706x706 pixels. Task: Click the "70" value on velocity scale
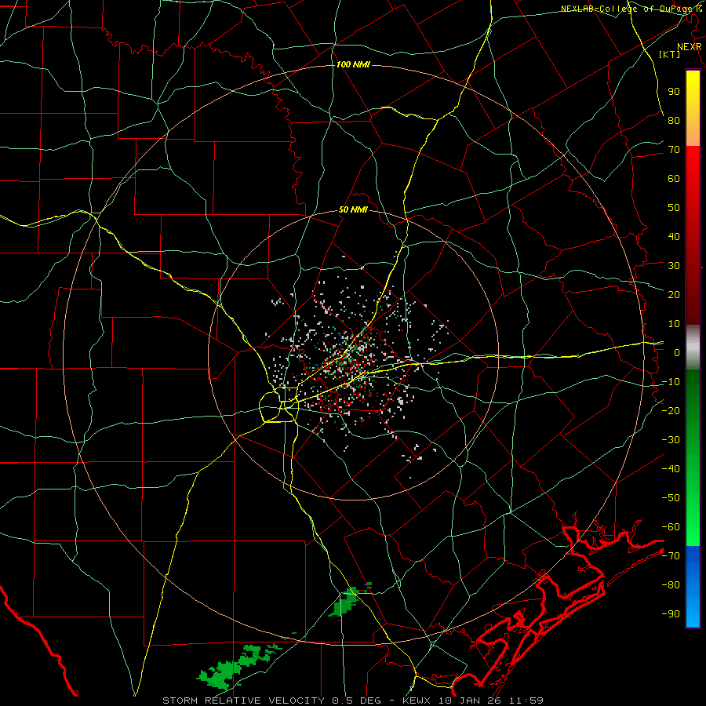[x=674, y=150]
